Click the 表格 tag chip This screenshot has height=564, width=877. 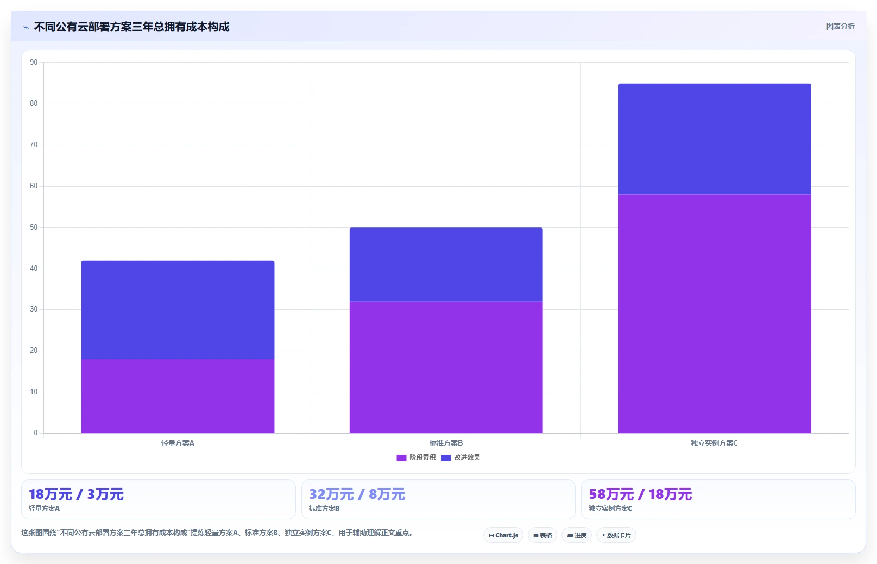click(x=542, y=535)
